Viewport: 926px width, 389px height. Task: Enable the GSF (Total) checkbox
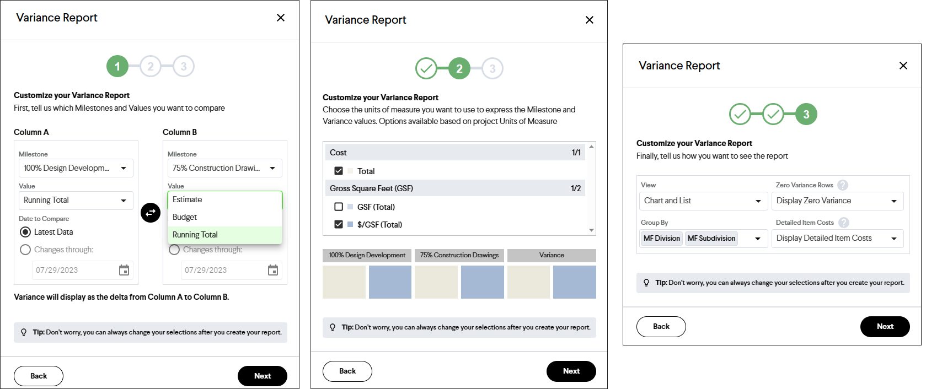339,207
